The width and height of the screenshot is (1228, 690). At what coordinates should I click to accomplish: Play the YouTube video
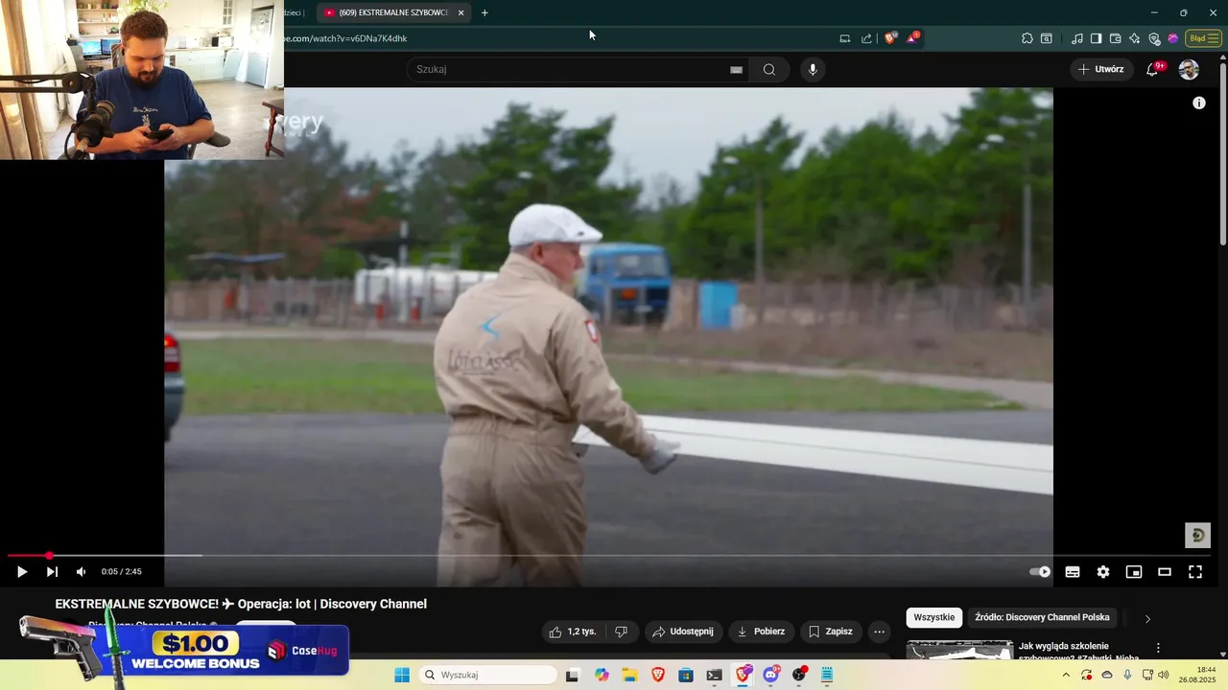click(21, 572)
